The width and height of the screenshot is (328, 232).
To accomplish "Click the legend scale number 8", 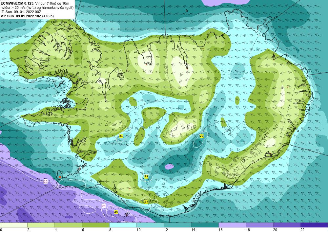I will coord(111,230).
